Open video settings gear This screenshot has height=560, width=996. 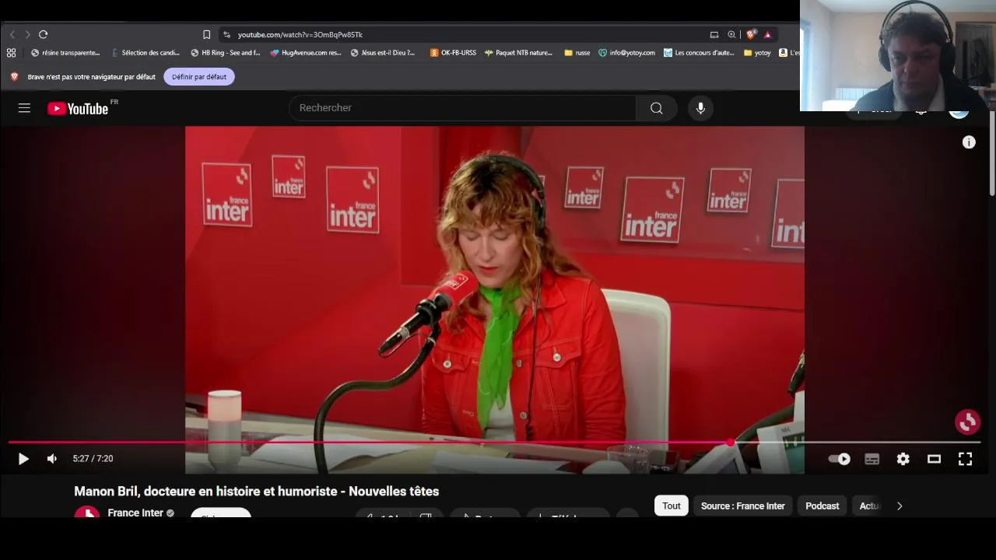(x=903, y=459)
